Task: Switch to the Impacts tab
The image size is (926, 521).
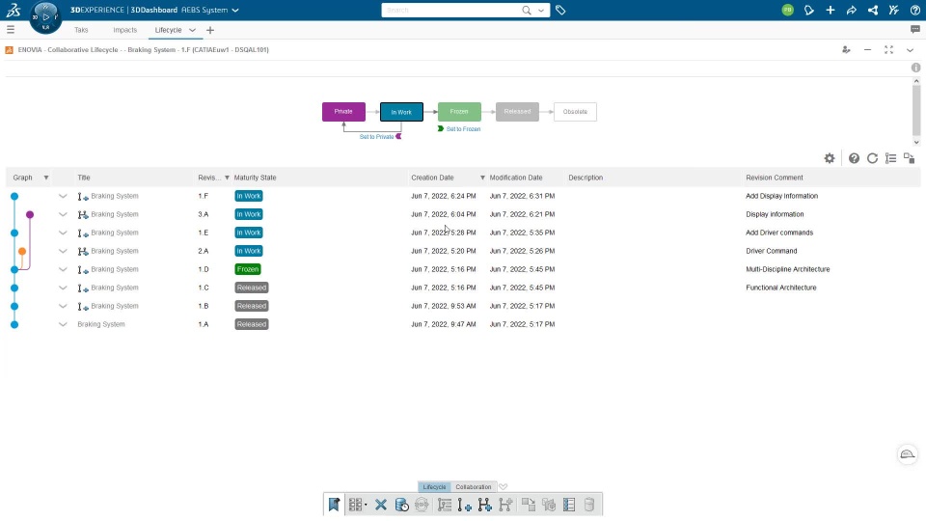Action: [124, 30]
